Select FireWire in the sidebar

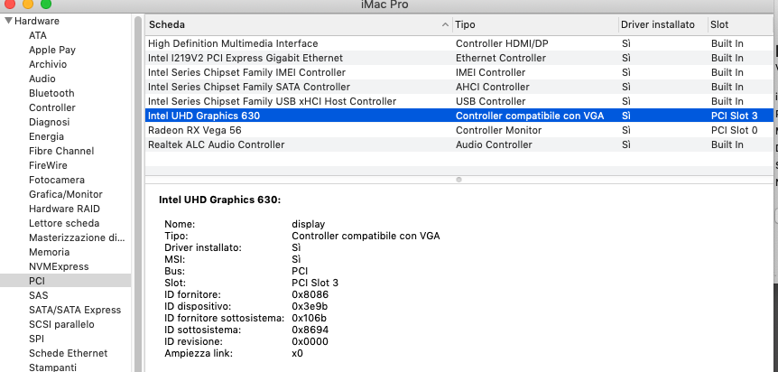tap(48, 165)
